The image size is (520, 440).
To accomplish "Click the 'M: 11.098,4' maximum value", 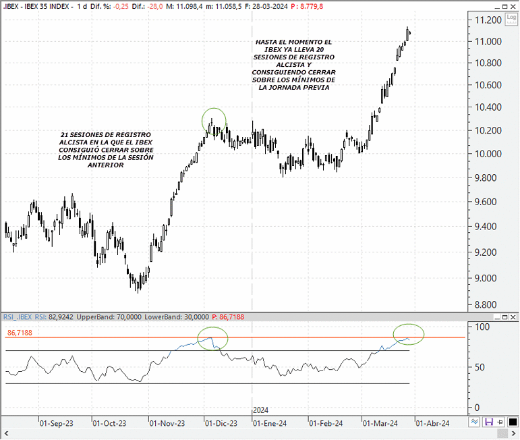I will tap(184, 6).
